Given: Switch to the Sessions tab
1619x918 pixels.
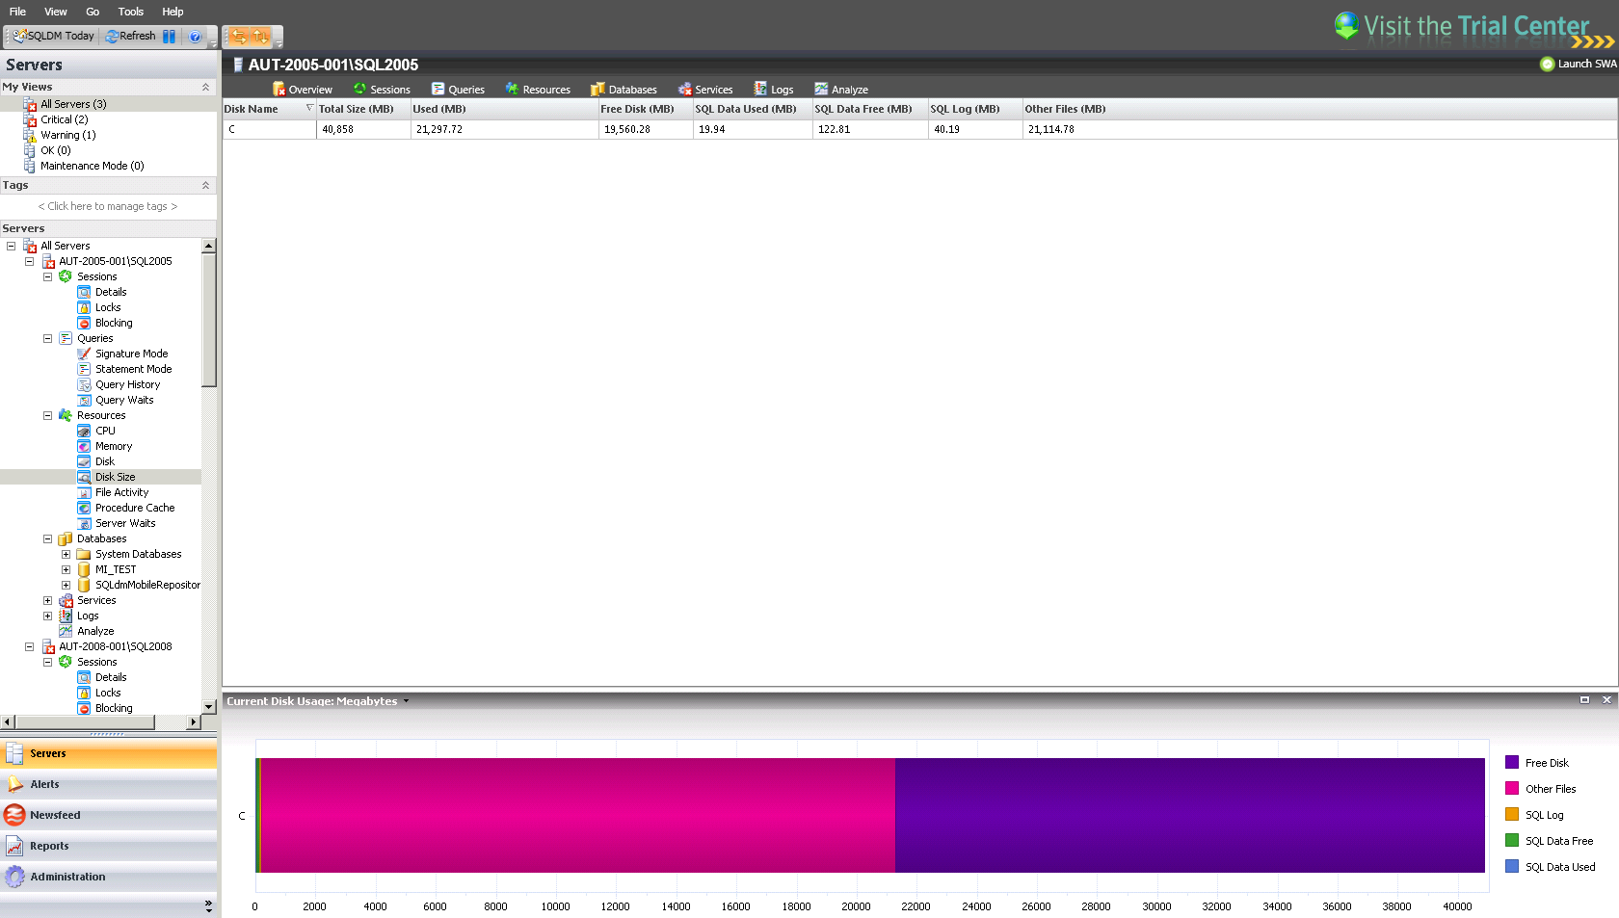Looking at the screenshot, I should (x=383, y=90).
